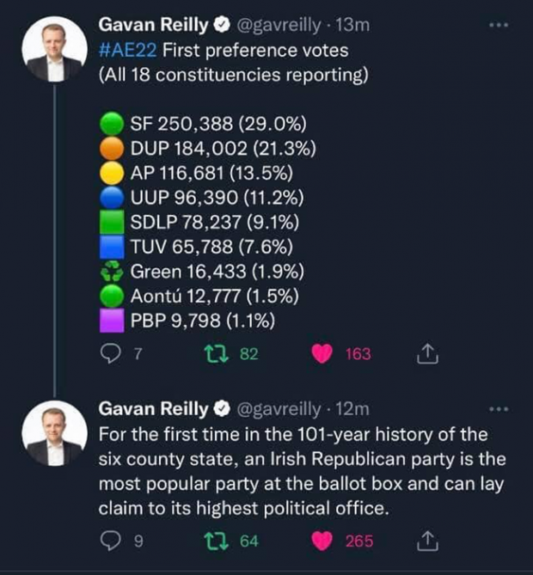Click the verified badge on second tweet
533x575 pixels.
pos(222,409)
